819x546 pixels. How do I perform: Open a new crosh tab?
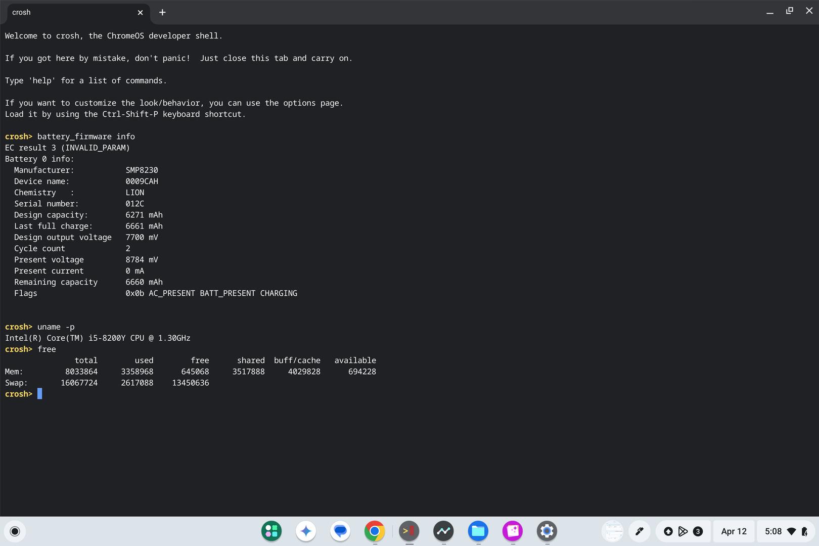162,12
